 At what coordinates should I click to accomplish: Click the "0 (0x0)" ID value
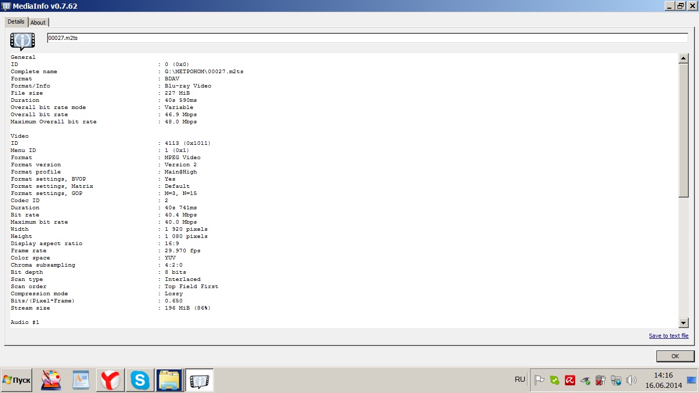click(x=177, y=64)
